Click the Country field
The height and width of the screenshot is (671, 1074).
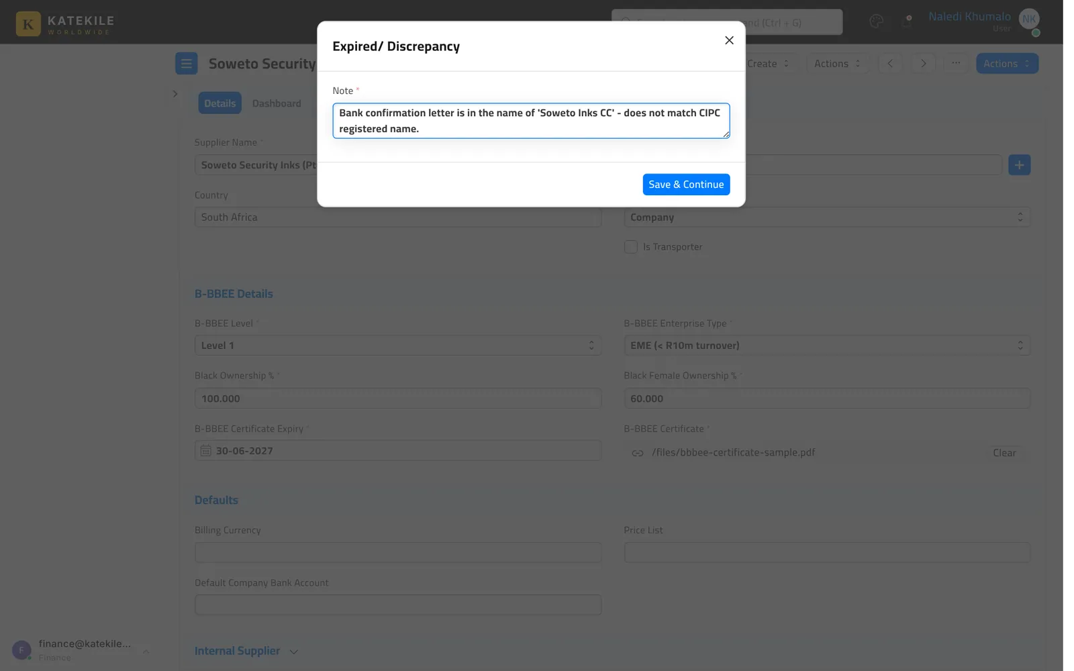398,217
